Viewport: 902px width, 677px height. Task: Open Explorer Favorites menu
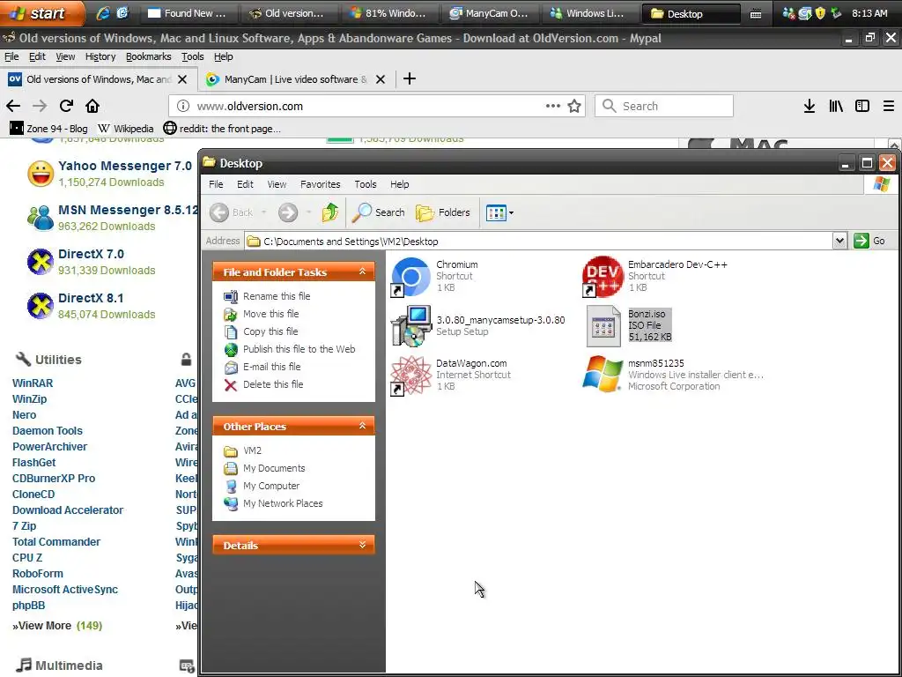pyautogui.click(x=321, y=184)
